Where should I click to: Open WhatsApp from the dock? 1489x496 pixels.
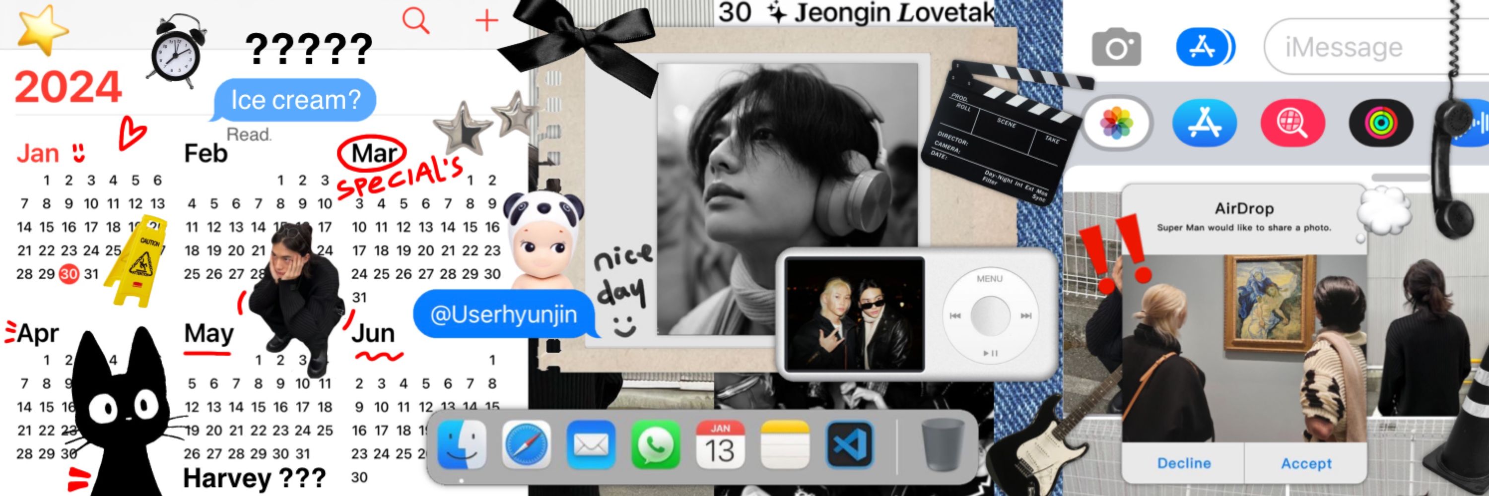[656, 445]
